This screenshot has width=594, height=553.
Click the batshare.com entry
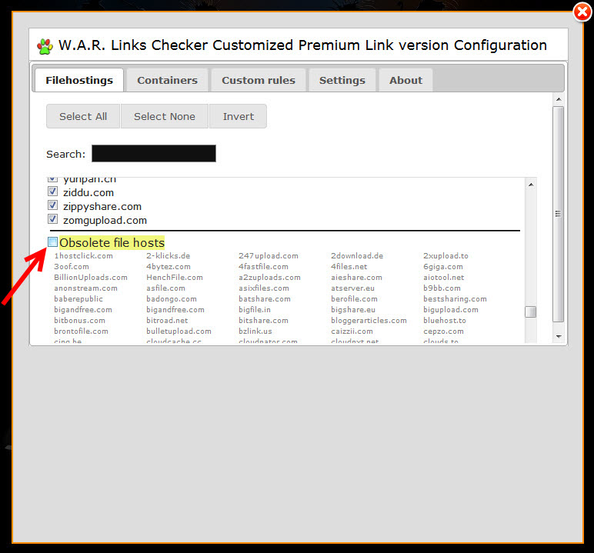point(265,299)
